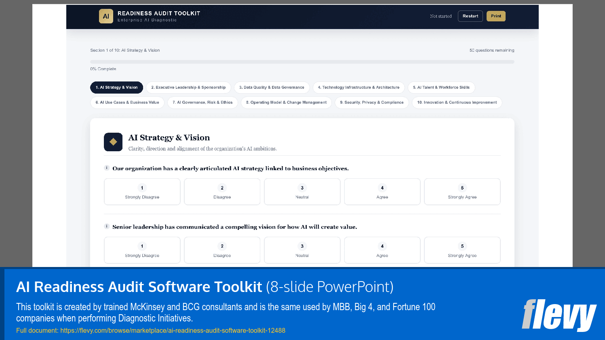Screen dimensions: 605x340
Task: Choose Strongly Agree for AI strategy question
Action: click(462, 192)
